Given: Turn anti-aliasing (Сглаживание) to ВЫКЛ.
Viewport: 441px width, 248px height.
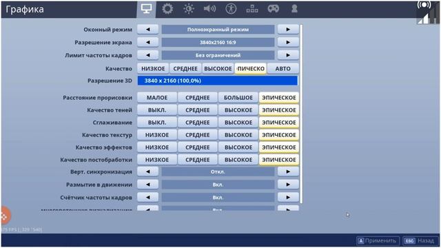Looking at the screenshot, I should (157, 123).
